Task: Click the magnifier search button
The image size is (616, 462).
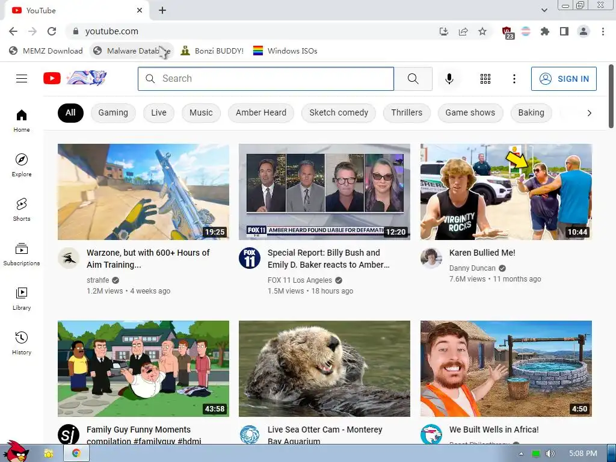Action: tap(413, 79)
